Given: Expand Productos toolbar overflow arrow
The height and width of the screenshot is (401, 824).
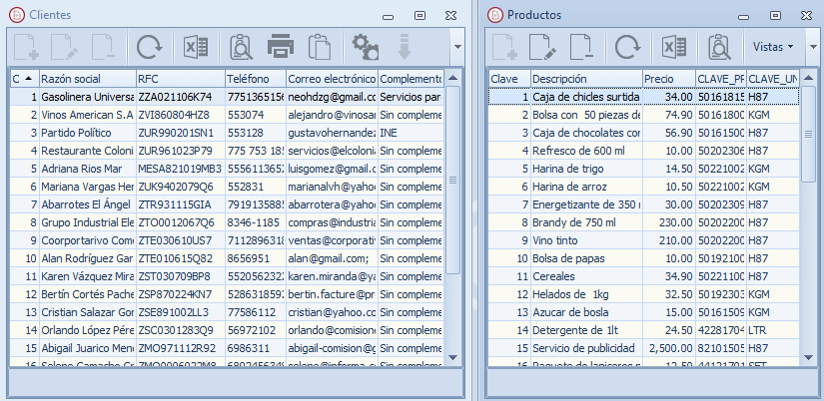Looking at the screenshot, I should (x=813, y=46).
